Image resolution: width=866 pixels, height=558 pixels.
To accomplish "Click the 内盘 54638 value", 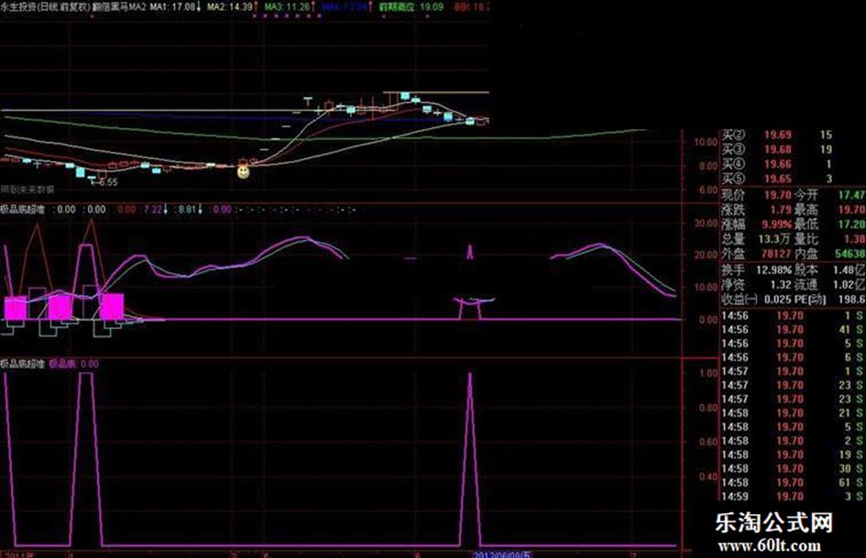I will point(850,254).
